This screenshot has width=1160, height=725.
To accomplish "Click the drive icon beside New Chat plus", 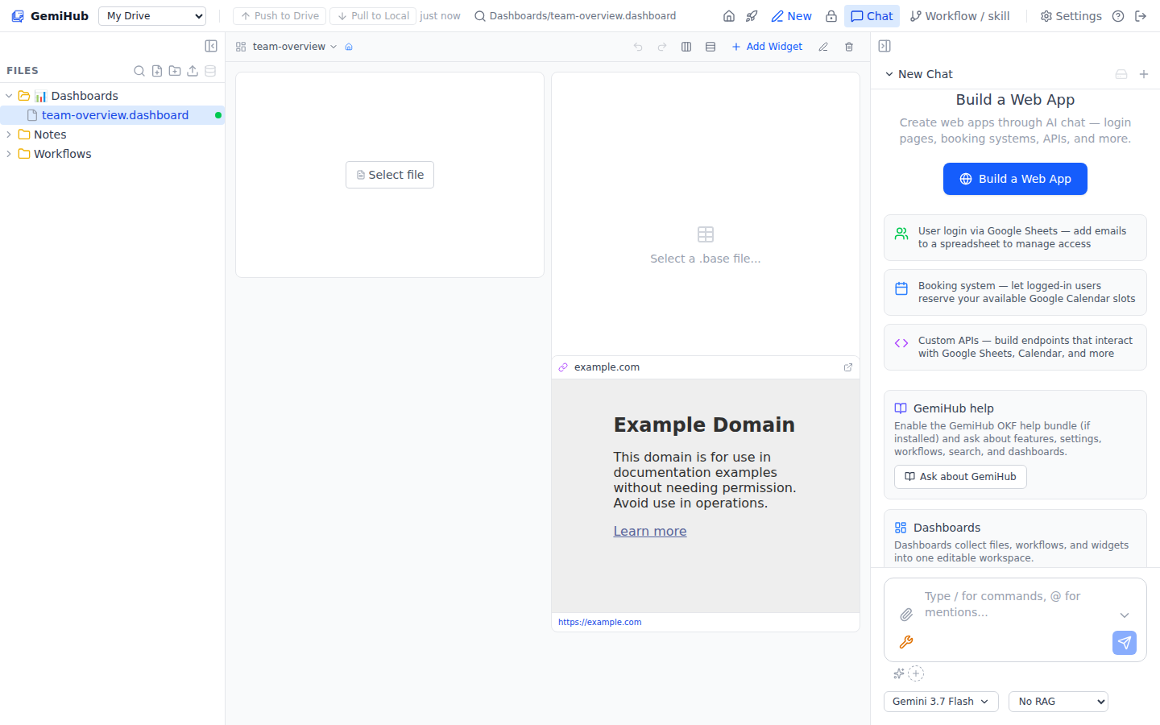I will pos(1121,74).
